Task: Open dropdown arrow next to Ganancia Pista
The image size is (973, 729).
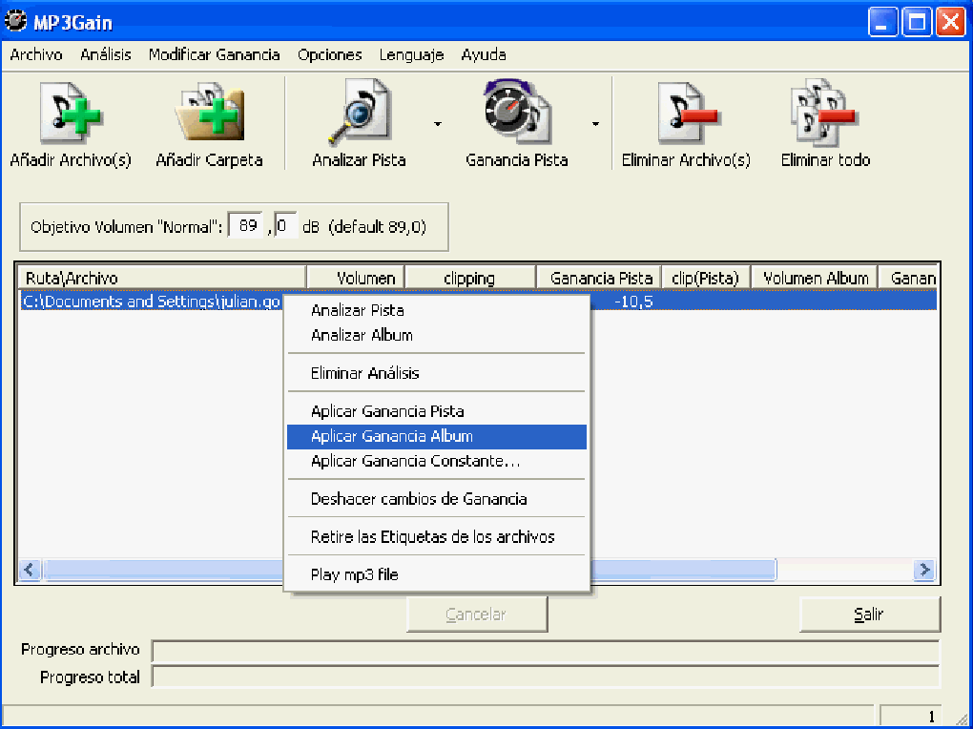Action: pyautogui.click(x=595, y=124)
